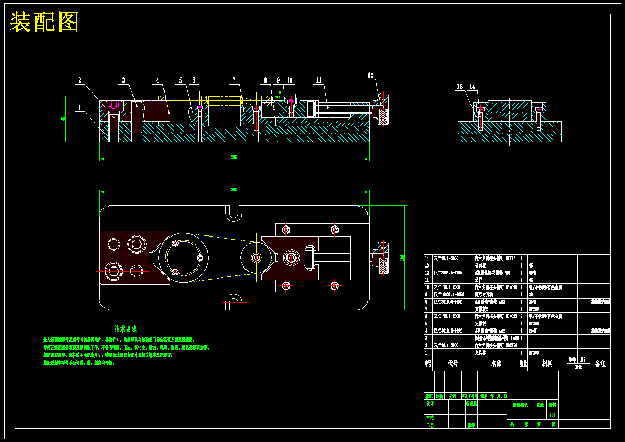Select the 备注 column header in the parts list

(x=600, y=364)
